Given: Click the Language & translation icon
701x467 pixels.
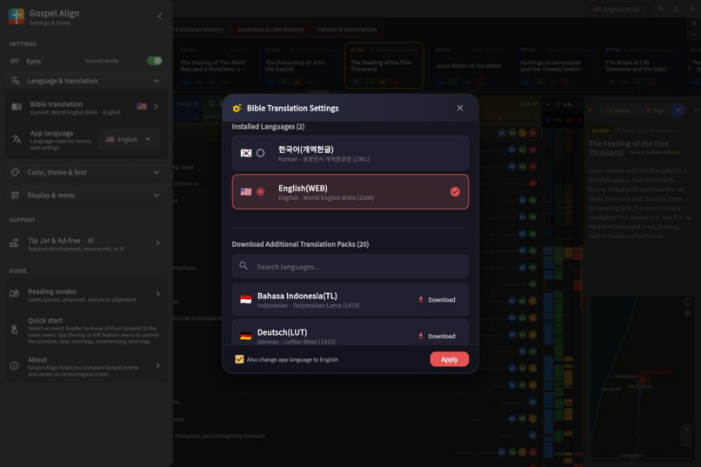Looking at the screenshot, I should (15, 81).
